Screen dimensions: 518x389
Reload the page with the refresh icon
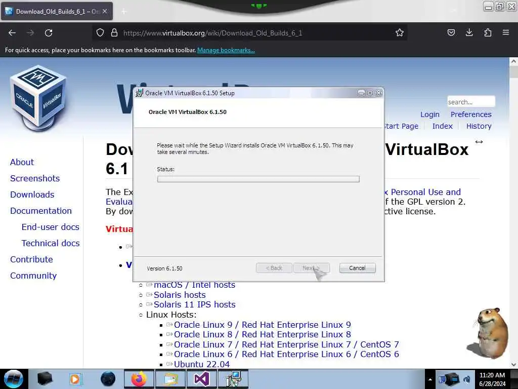[49, 33]
